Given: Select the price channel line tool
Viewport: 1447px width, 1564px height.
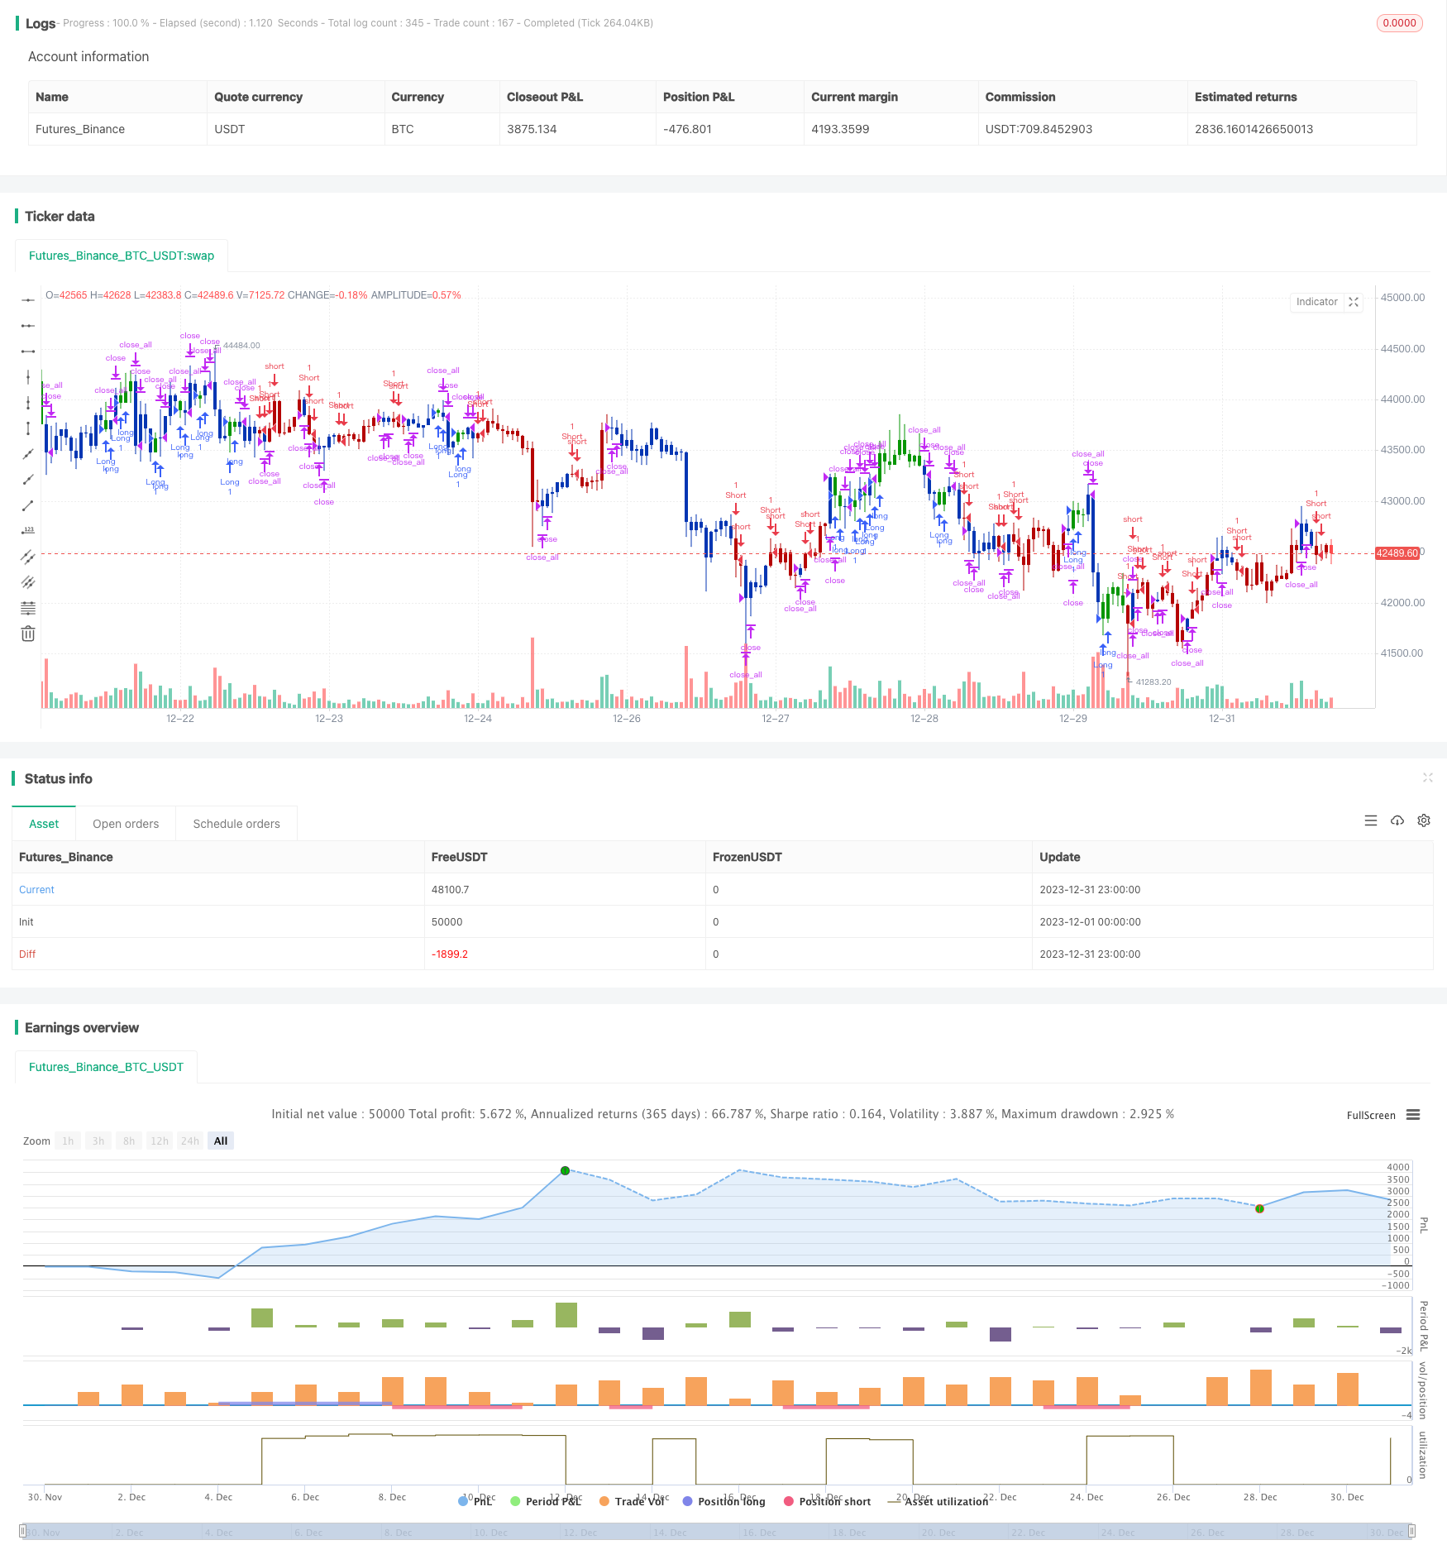Looking at the screenshot, I should (x=28, y=557).
